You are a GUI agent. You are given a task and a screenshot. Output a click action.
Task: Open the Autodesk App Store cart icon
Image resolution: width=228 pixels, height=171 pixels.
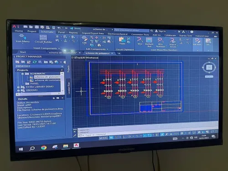pos(179,31)
